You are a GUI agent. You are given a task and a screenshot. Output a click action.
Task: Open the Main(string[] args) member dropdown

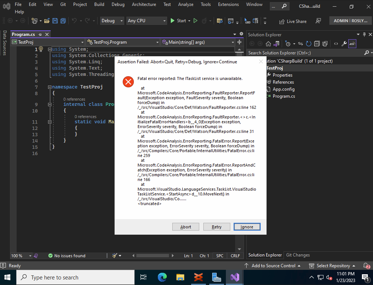pyautogui.click(x=198, y=42)
